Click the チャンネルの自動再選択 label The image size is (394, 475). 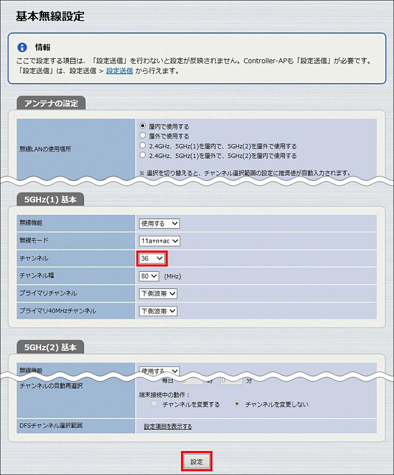51,386
